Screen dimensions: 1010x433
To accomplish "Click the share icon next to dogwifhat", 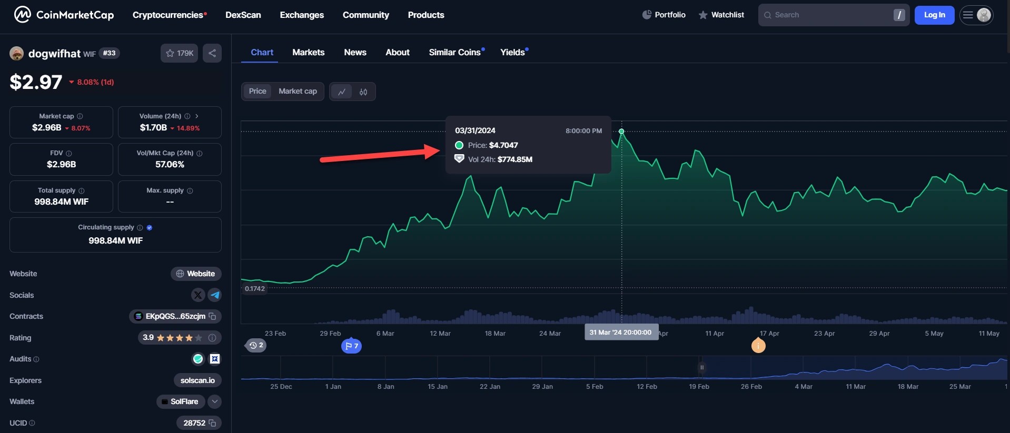I will tap(212, 53).
